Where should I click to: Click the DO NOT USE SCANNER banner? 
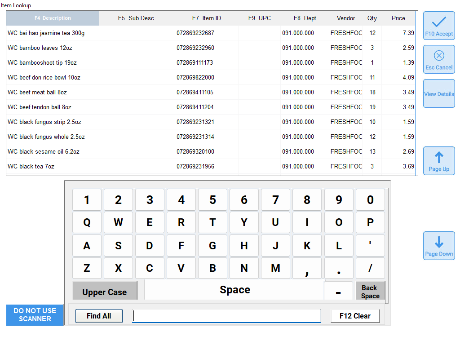click(35, 315)
